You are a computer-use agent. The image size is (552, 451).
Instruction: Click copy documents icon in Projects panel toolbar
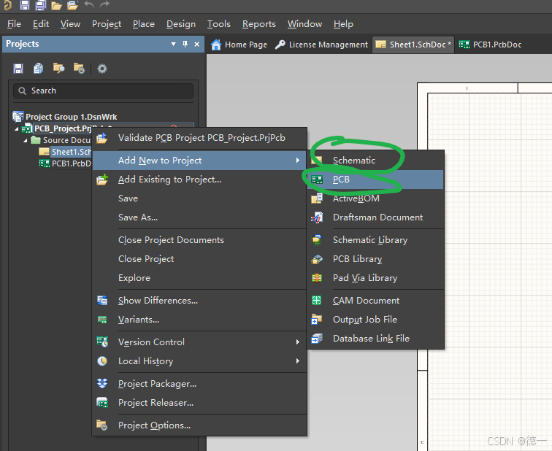click(38, 69)
